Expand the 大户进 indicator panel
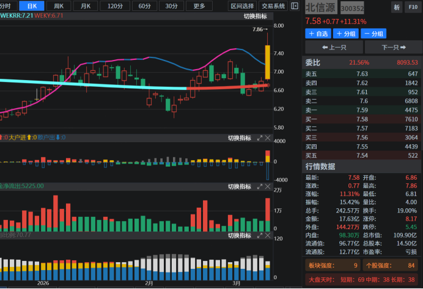This screenshot has height=289, width=423. (259, 138)
